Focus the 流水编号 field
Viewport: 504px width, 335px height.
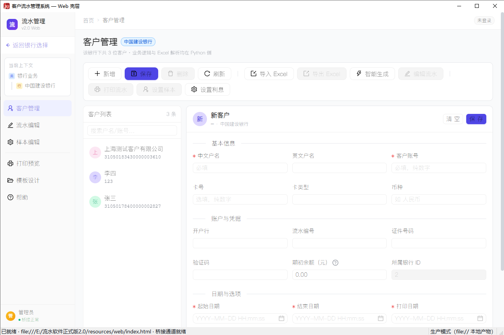click(x=340, y=243)
